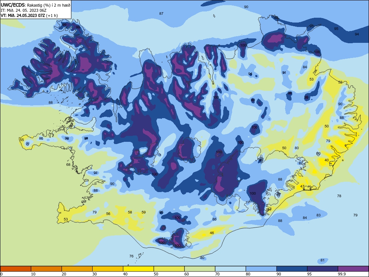Select the 50–60 pale yellow legend swatch
This screenshot has height=277, width=369.
click(169, 269)
